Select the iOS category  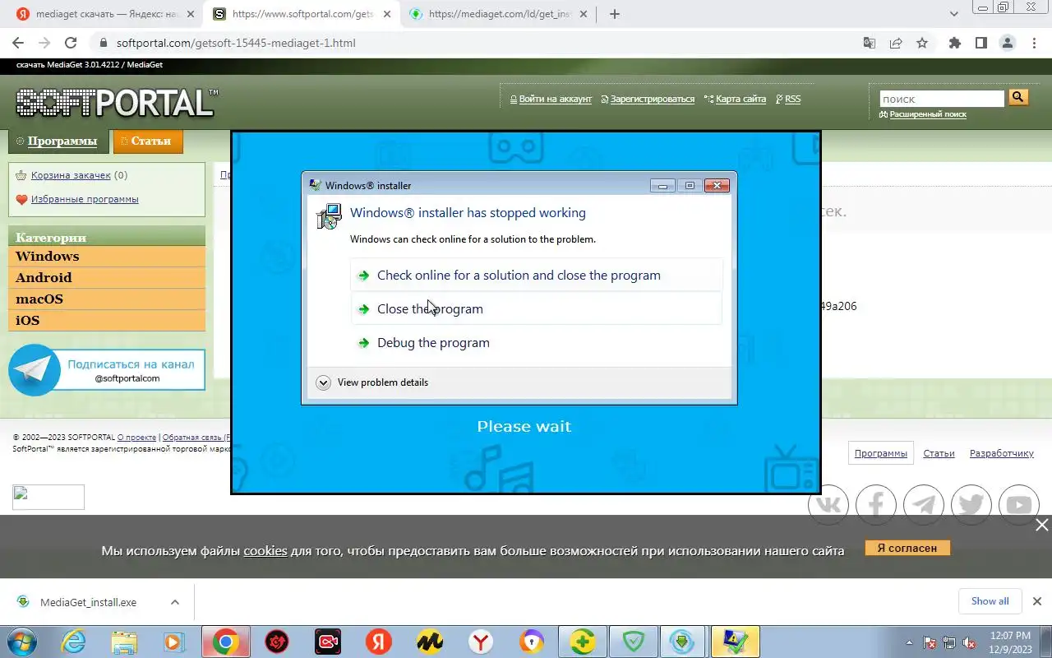[x=107, y=320]
